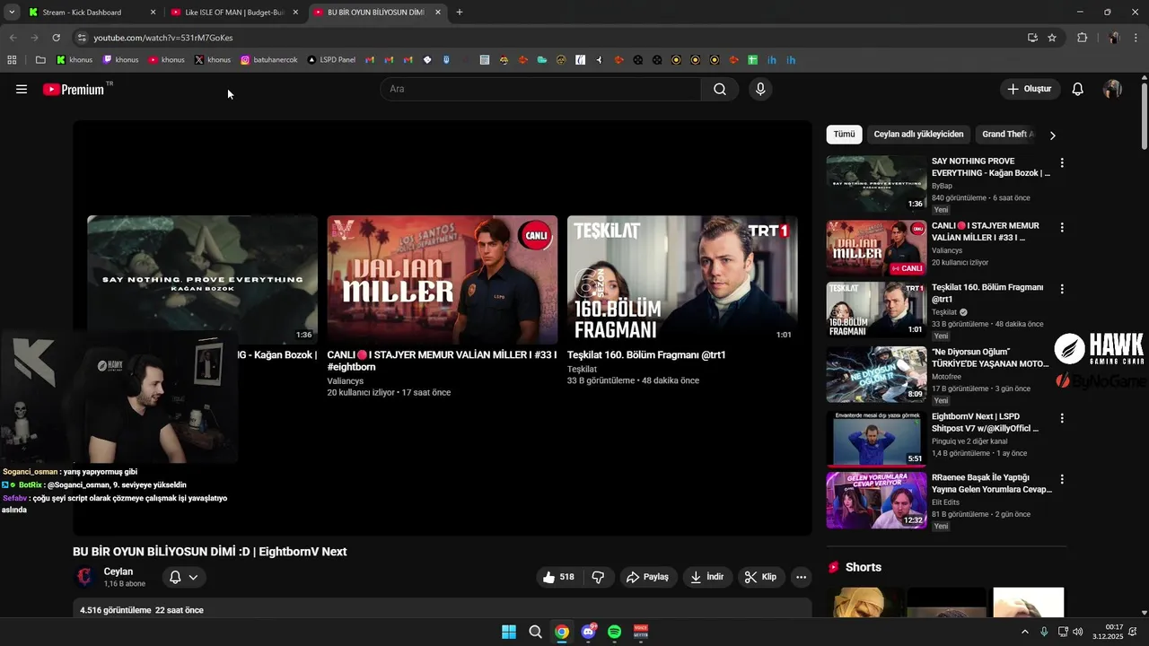The height and width of the screenshot is (646, 1149).
Task: Open Ceylan channel avatar
Action: click(84, 577)
